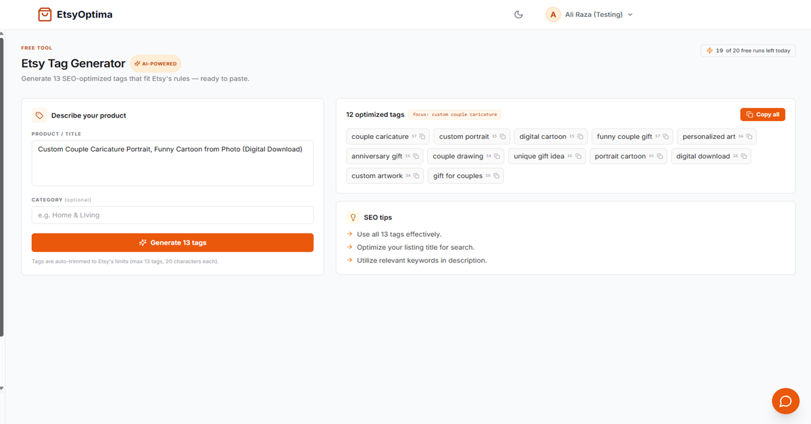Click Generate 13 tags button
Viewport: 811px width, 424px height.
pos(172,242)
